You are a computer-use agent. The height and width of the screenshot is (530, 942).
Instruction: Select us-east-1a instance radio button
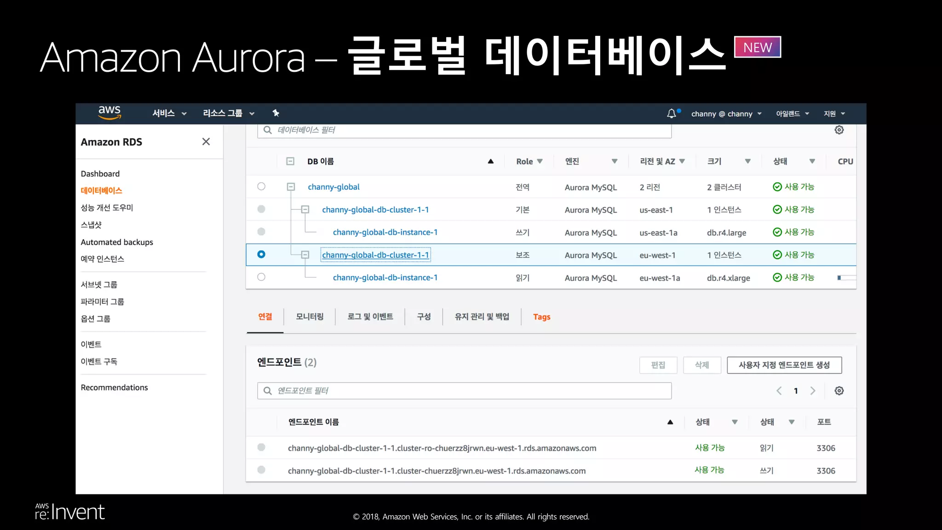click(261, 231)
